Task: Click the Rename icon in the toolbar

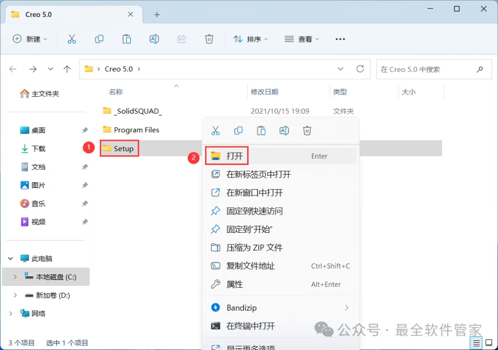Action: click(x=154, y=39)
